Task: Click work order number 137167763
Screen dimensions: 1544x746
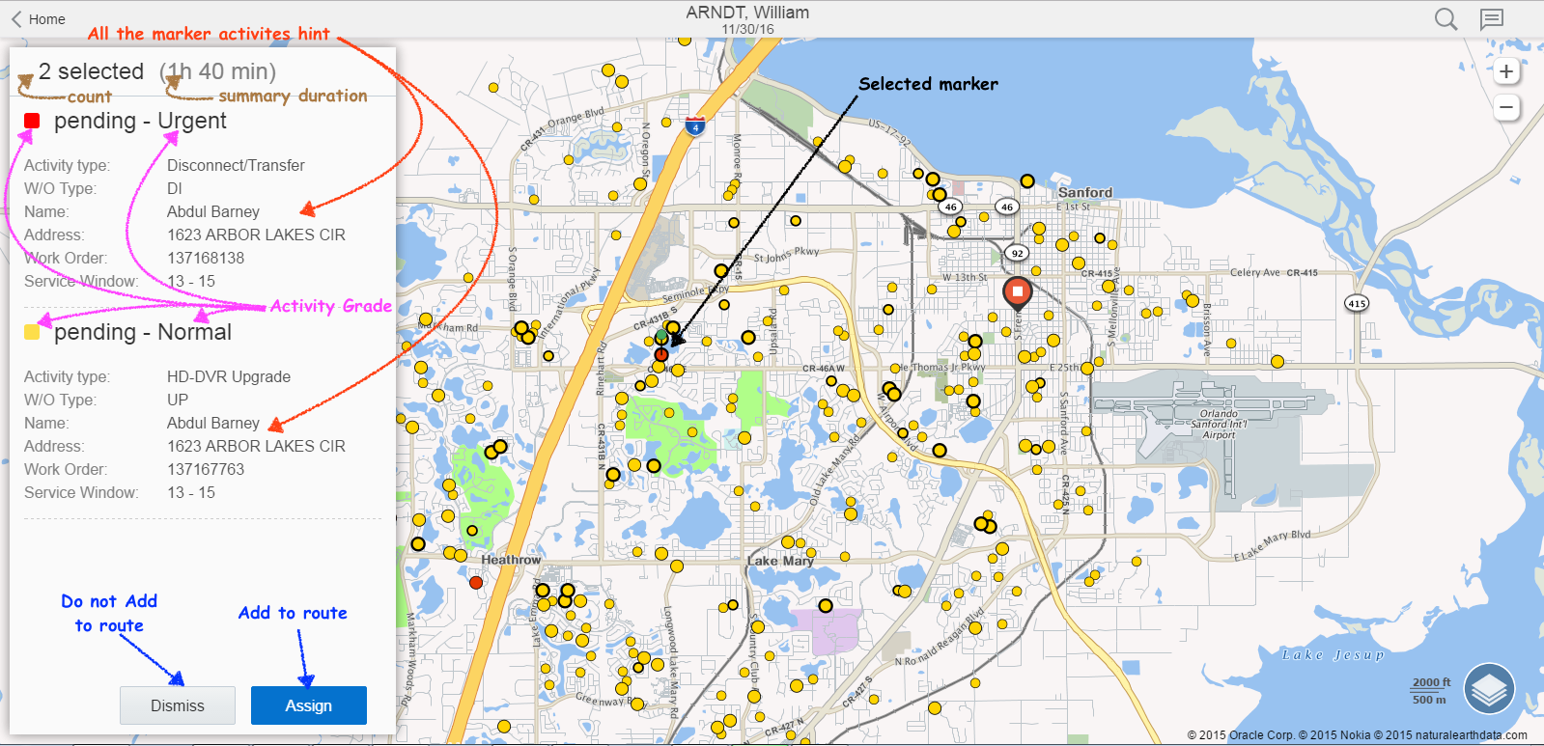Action: click(206, 469)
